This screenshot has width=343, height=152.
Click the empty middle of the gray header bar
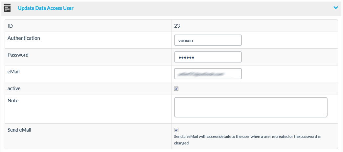pyautogui.click(x=197, y=8)
